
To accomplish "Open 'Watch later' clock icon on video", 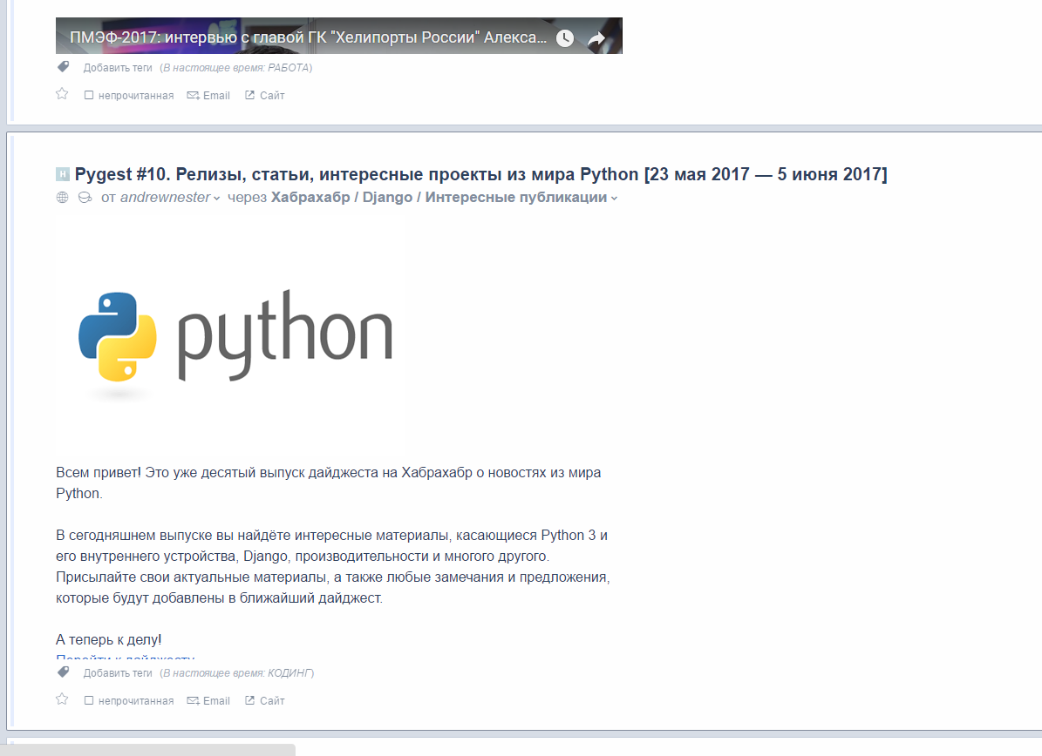I will 565,37.
